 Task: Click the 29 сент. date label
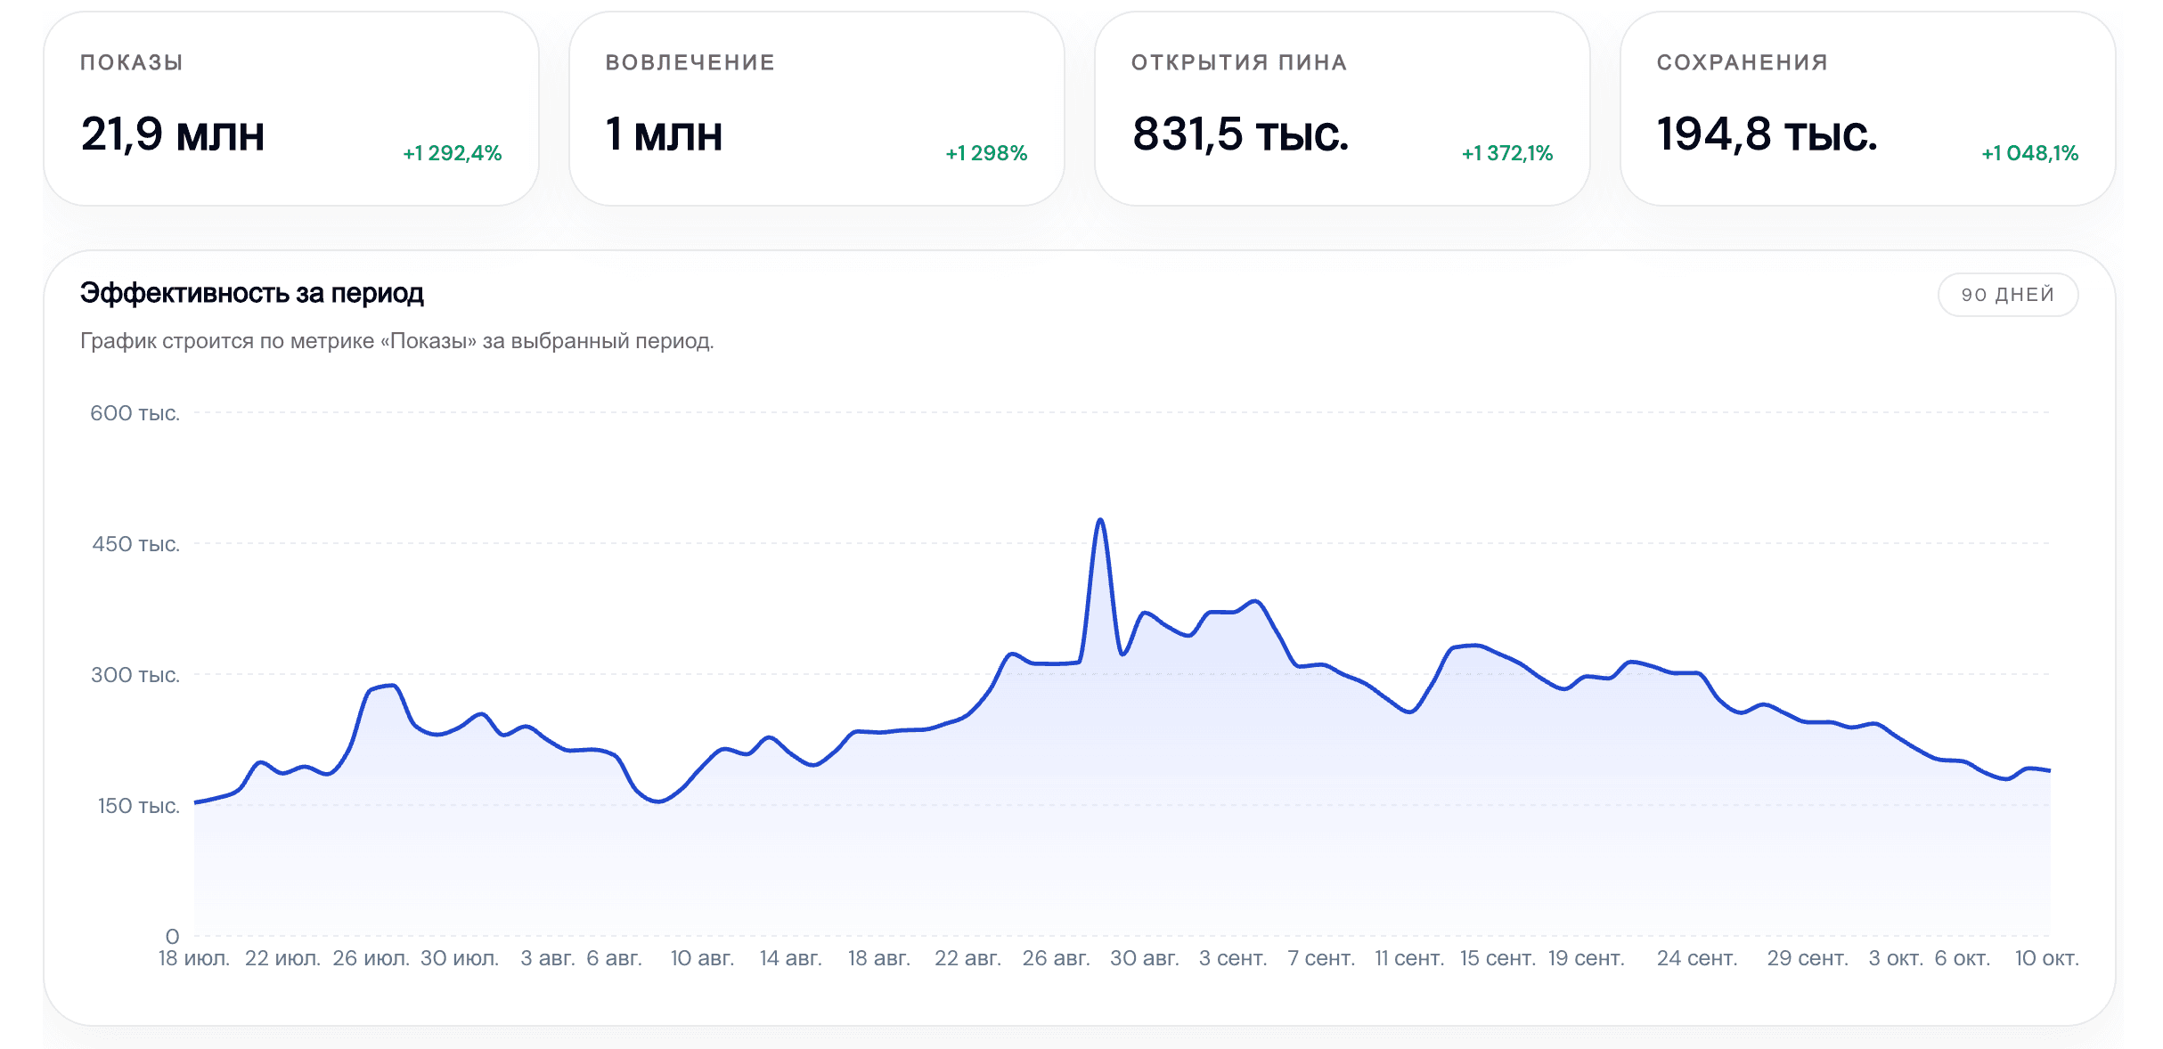point(1807,958)
